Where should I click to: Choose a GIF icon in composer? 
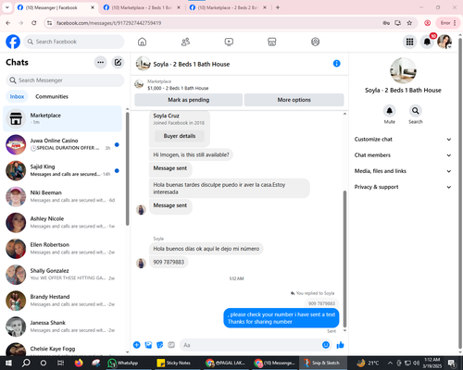(x=171, y=345)
